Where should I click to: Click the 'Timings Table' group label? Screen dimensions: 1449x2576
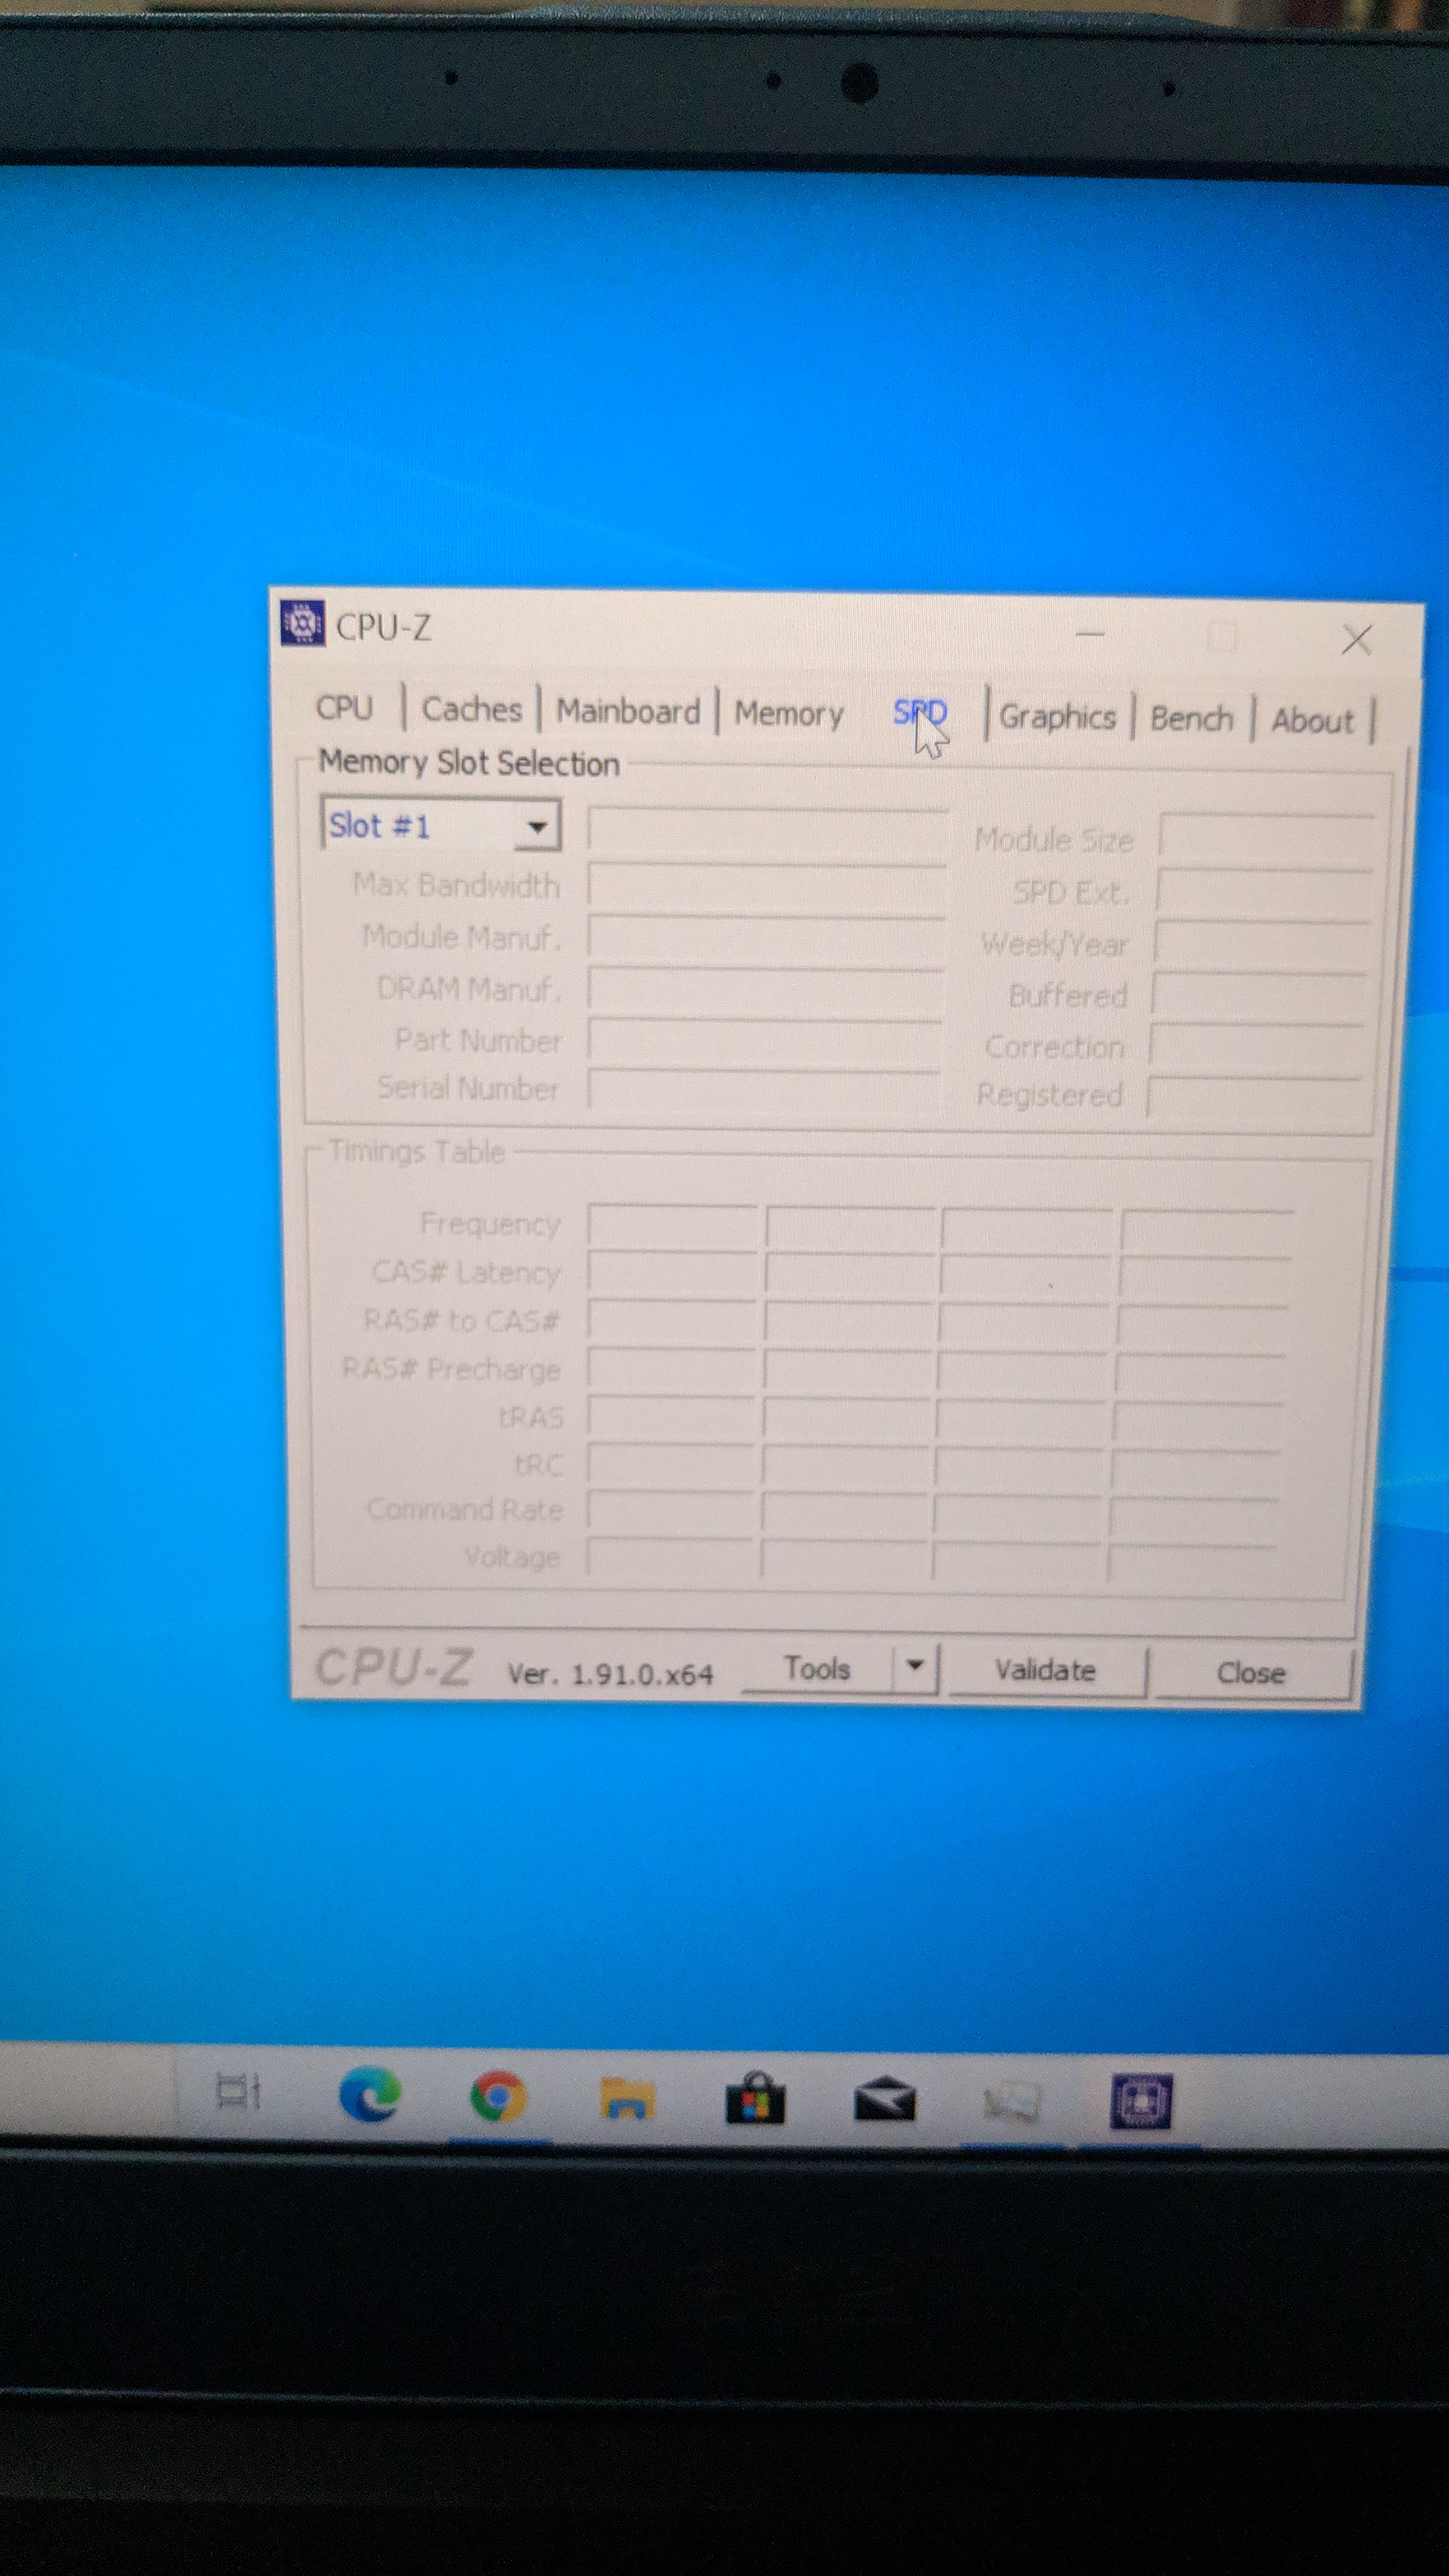tap(417, 1152)
